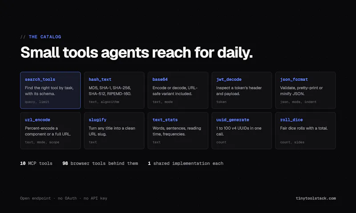Click 'json, mode, indent' parameters text
This screenshot has height=213, width=356.
(x=298, y=102)
